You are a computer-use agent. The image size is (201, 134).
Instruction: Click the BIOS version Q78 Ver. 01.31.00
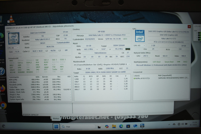(113, 39)
